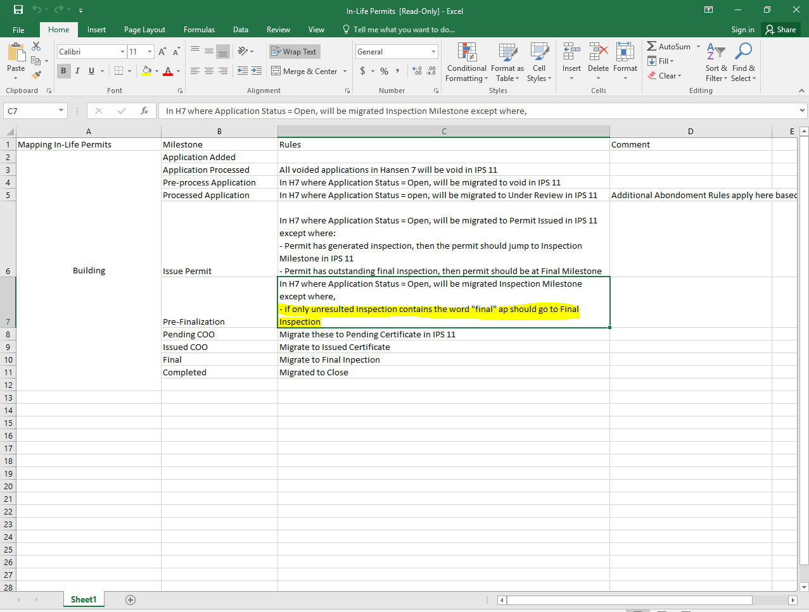Add a new sheet with the plus button

point(131,599)
